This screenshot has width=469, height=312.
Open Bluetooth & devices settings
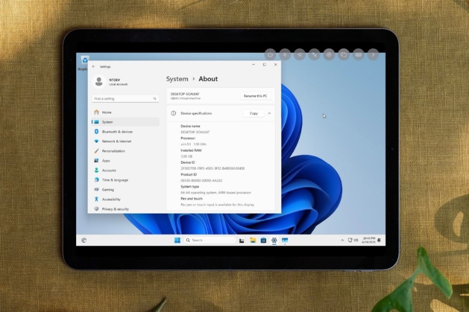[x=117, y=132]
